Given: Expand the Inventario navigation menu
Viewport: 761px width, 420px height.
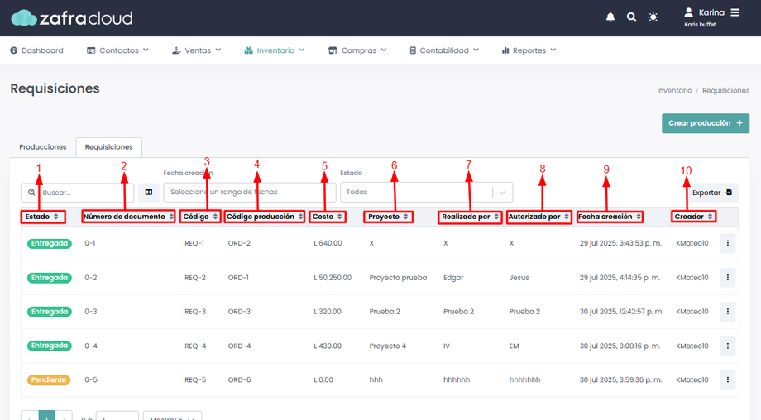Looking at the screenshot, I should click(275, 50).
